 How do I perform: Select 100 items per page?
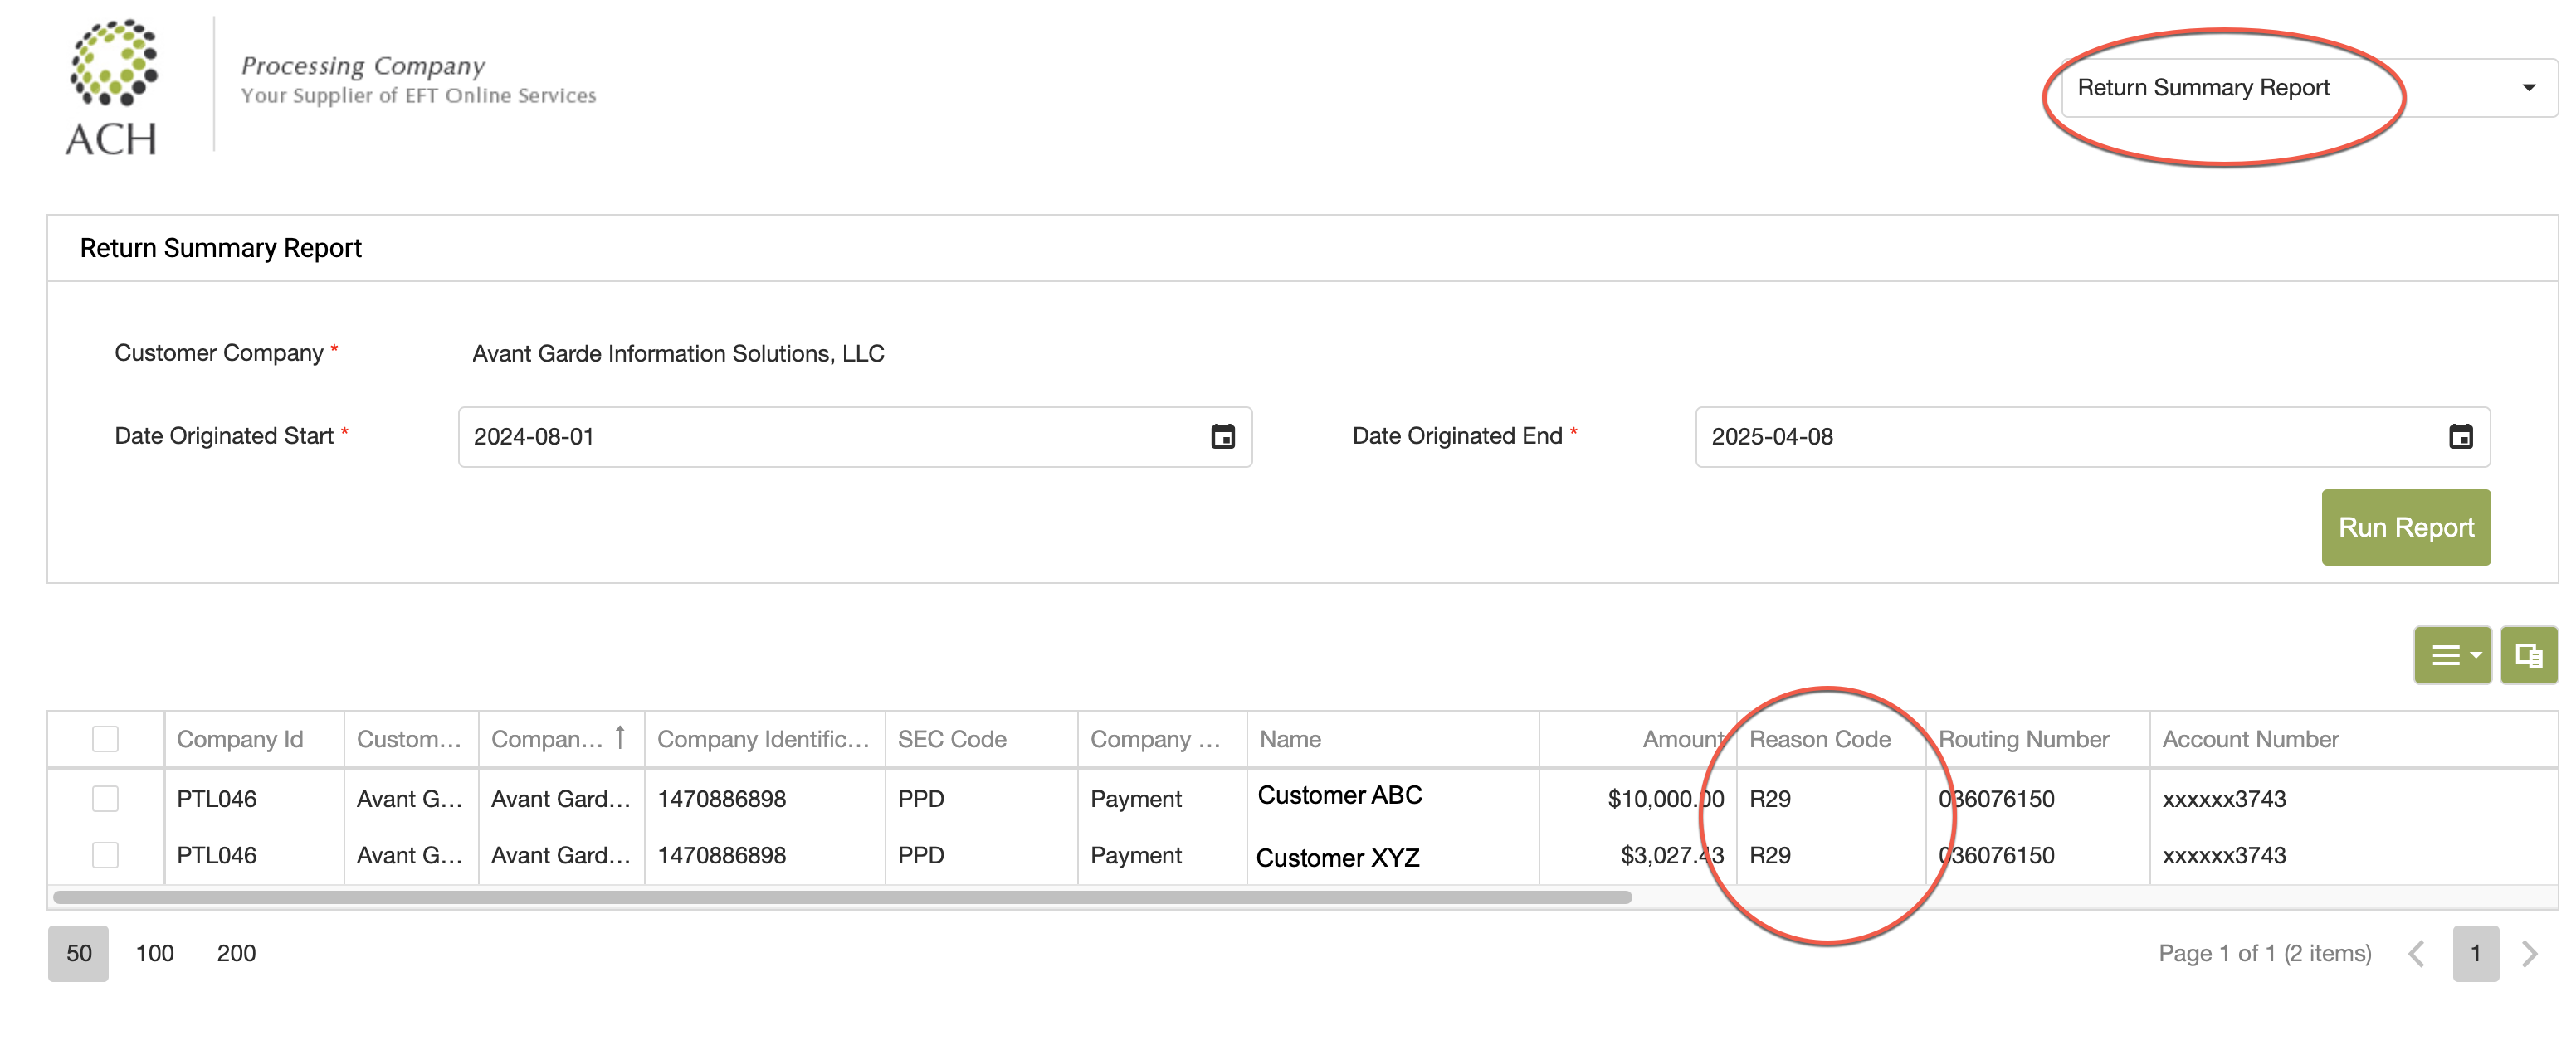tap(154, 953)
